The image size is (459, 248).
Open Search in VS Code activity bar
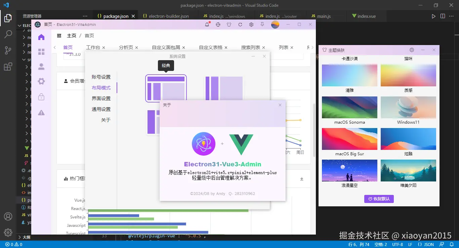pyautogui.click(x=8, y=34)
